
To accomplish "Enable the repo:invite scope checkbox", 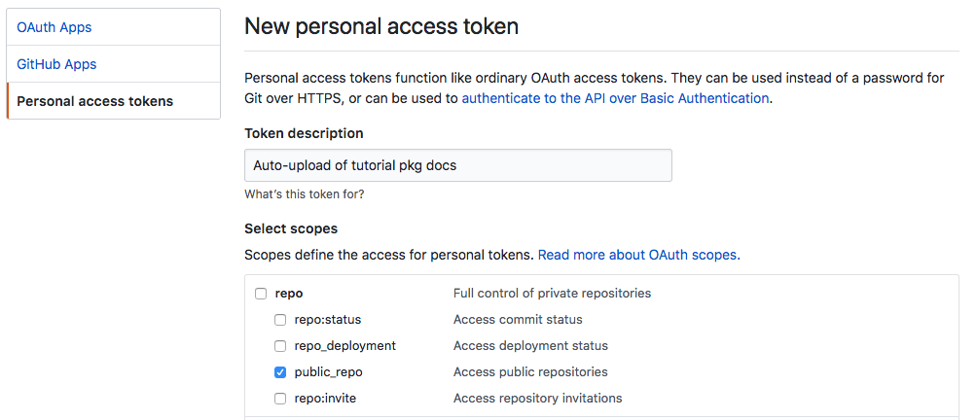I will click(280, 399).
